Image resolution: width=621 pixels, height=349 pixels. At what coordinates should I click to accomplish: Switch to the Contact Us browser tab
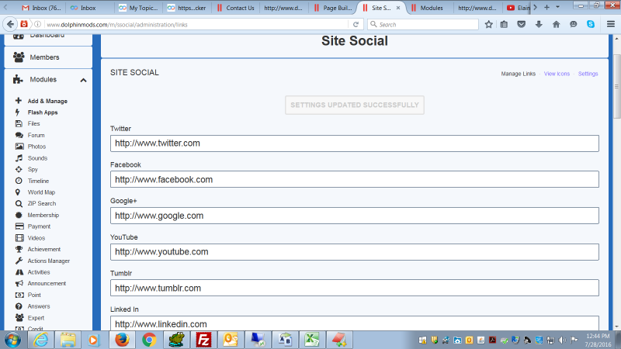(x=235, y=8)
